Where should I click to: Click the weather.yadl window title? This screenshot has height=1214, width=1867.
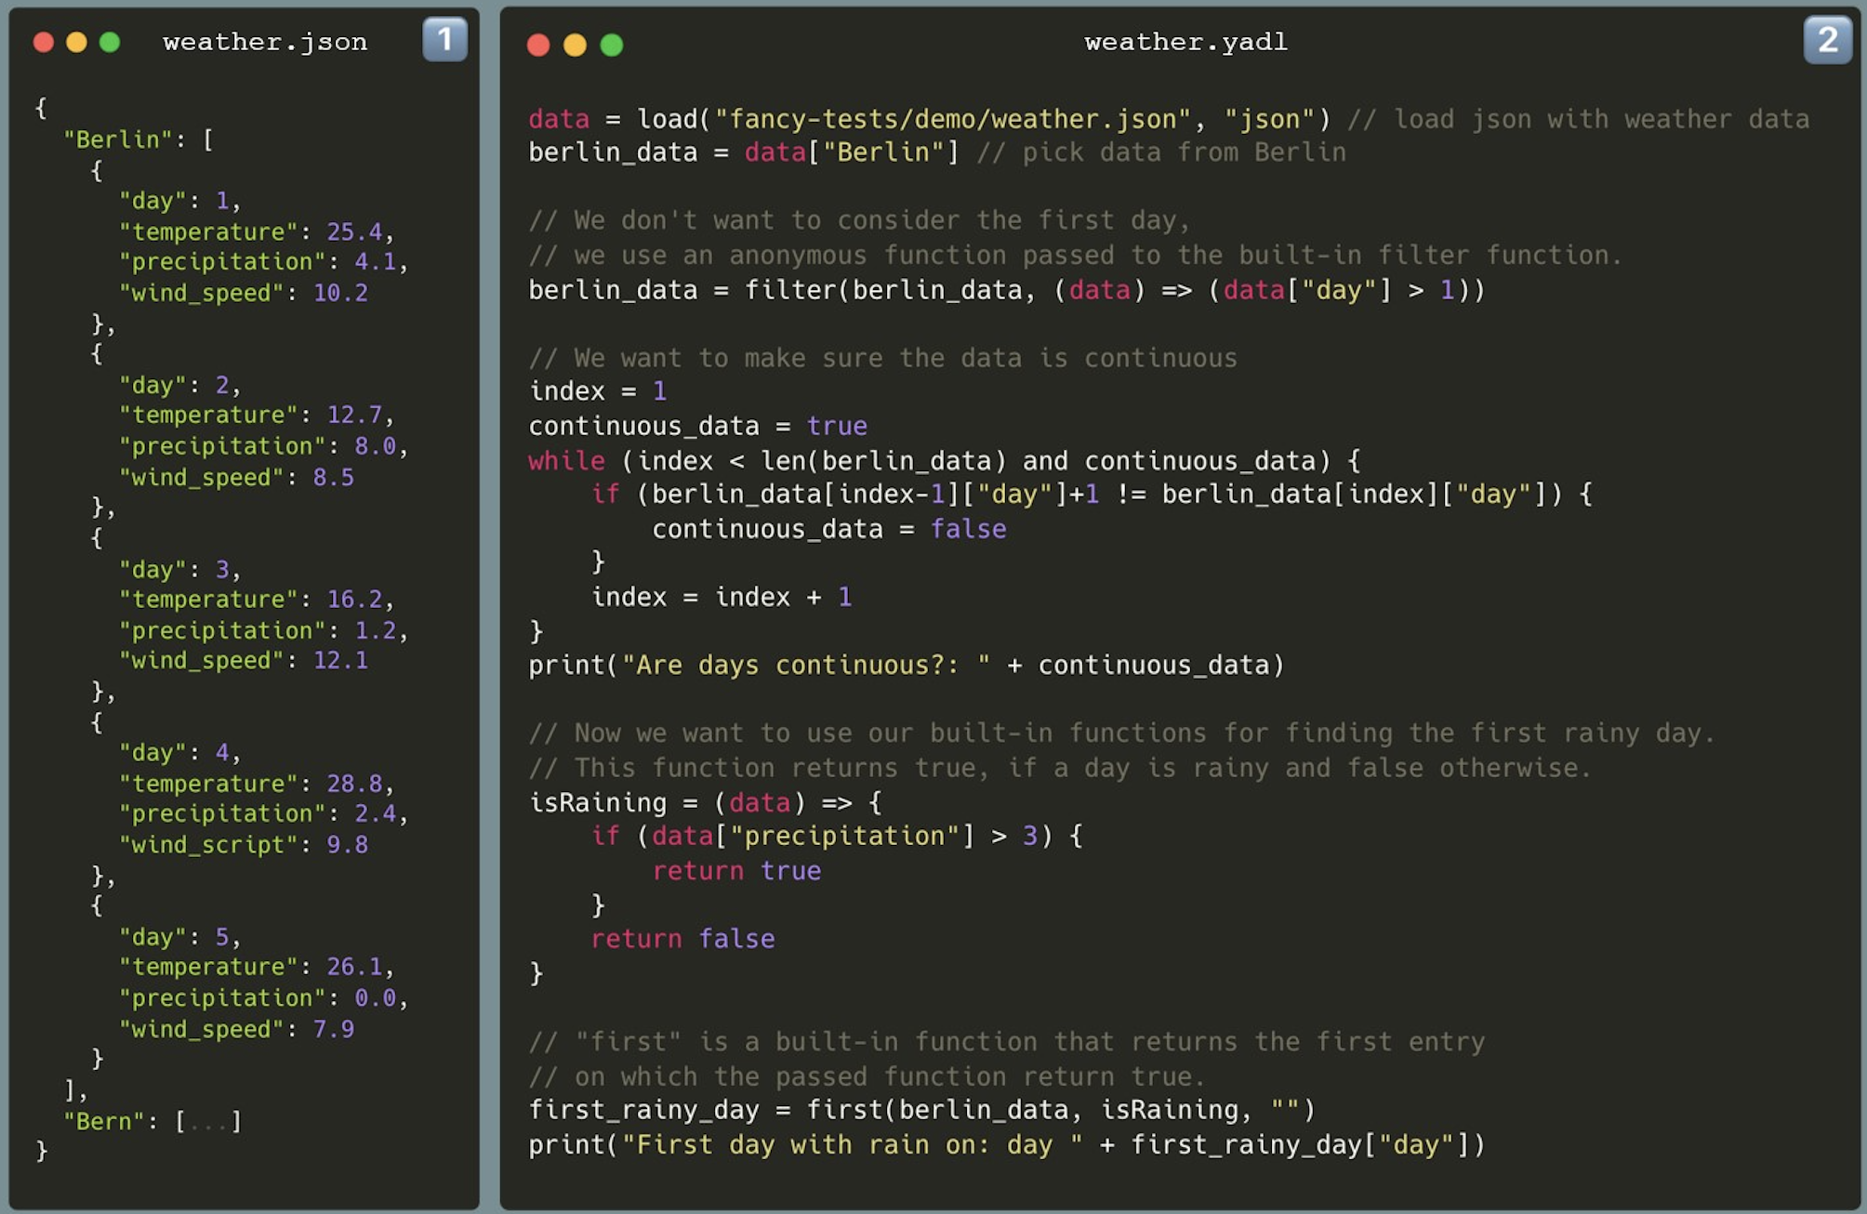(x=1185, y=42)
